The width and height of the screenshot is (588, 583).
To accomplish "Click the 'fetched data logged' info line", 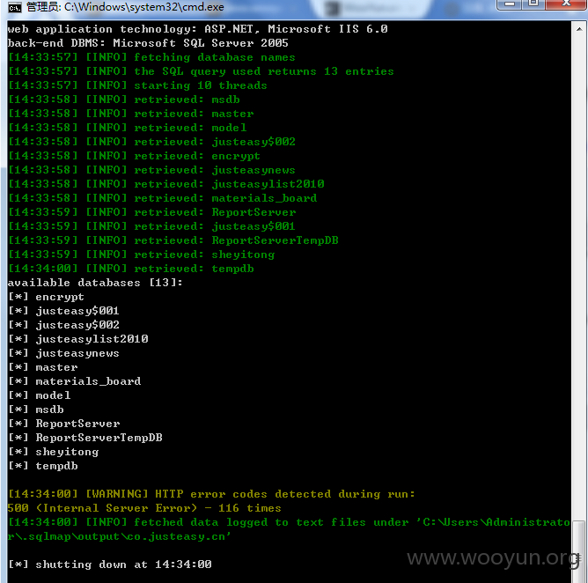I will coord(289,522).
